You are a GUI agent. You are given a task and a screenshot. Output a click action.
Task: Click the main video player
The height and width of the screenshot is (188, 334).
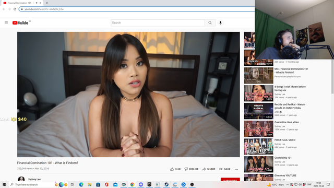(x=128, y=95)
